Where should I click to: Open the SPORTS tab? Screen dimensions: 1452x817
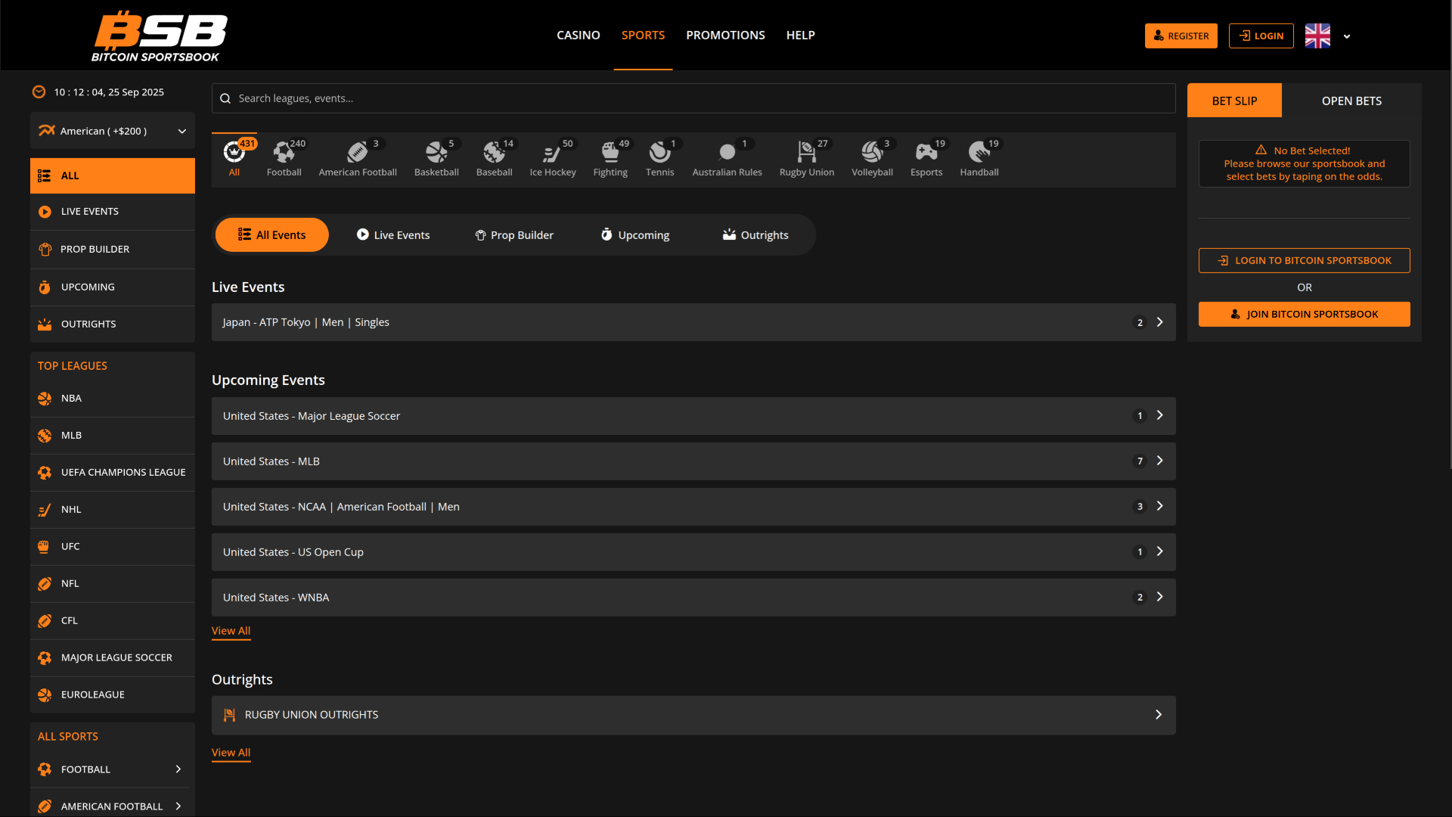(x=643, y=35)
